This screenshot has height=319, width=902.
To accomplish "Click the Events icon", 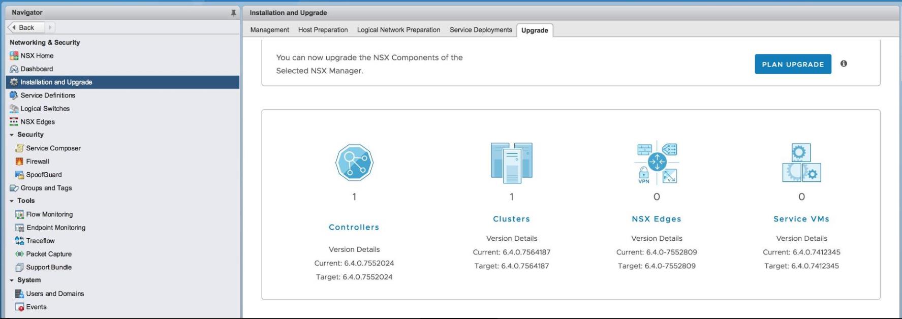I will point(20,307).
